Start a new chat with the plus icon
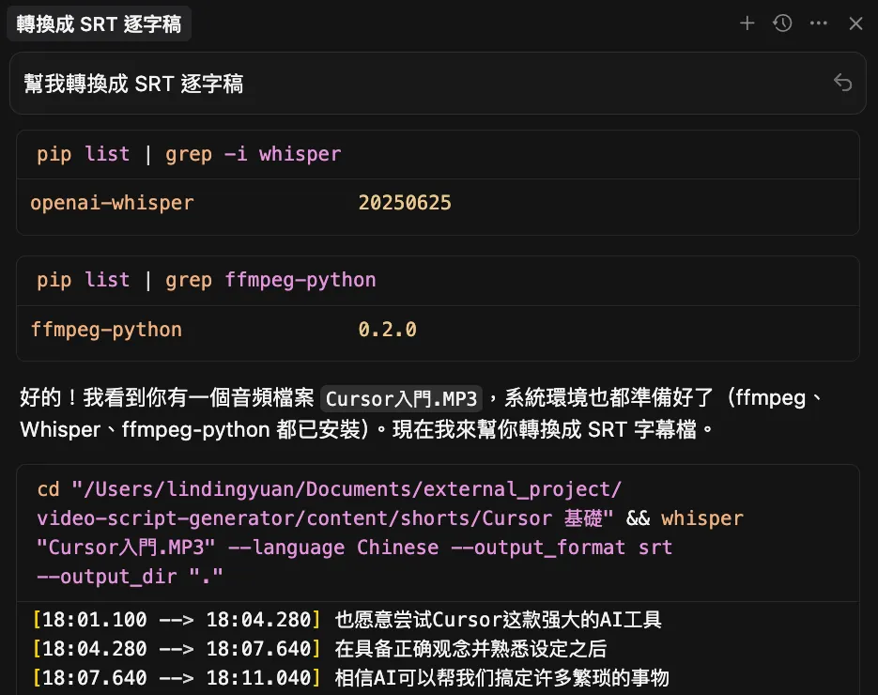The image size is (878, 695). [x=747, y=23]
